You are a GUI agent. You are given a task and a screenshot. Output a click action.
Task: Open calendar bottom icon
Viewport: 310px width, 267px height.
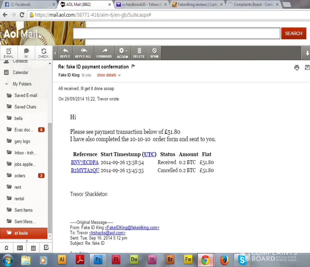pos(33,248)
